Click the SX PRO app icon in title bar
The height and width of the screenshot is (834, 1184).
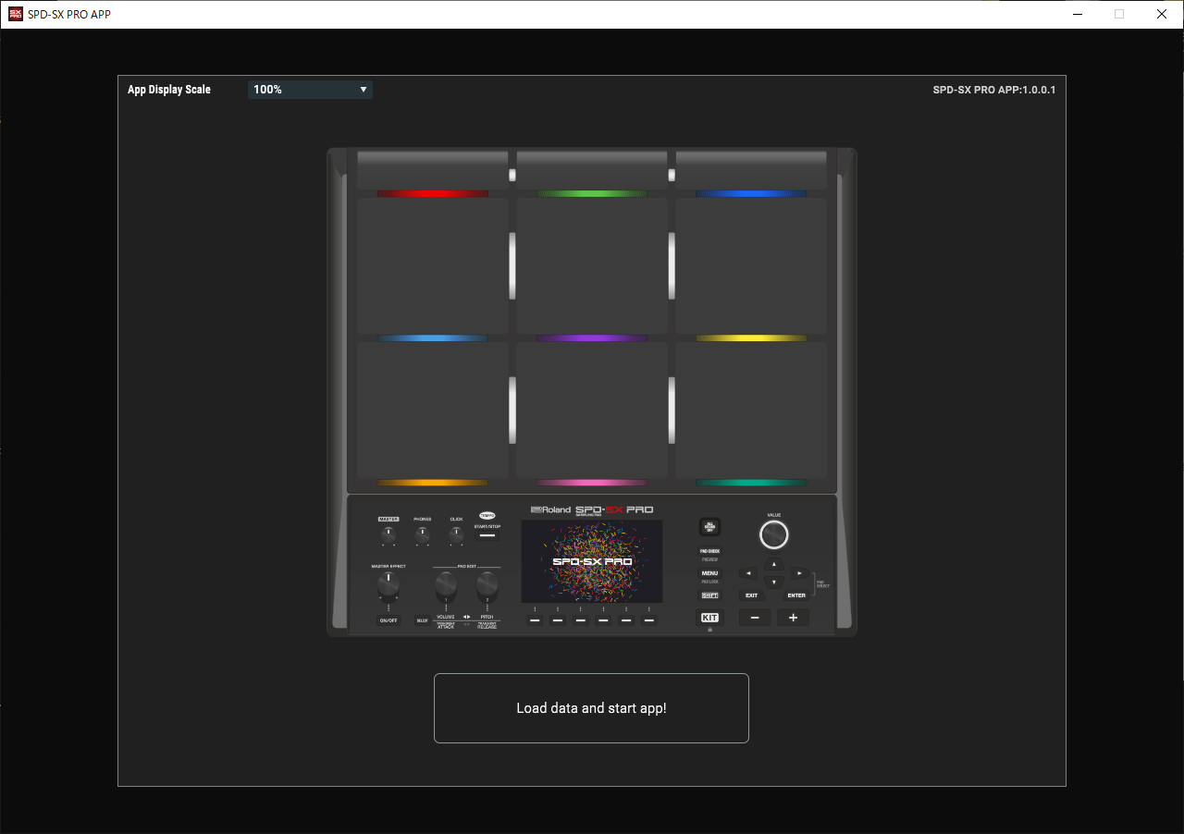16,14
